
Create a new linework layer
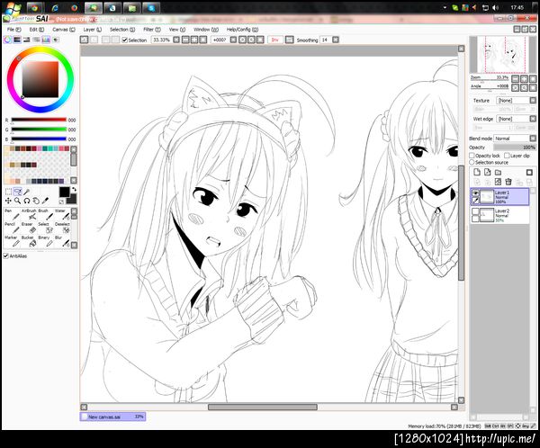click(x=487, y=172)
